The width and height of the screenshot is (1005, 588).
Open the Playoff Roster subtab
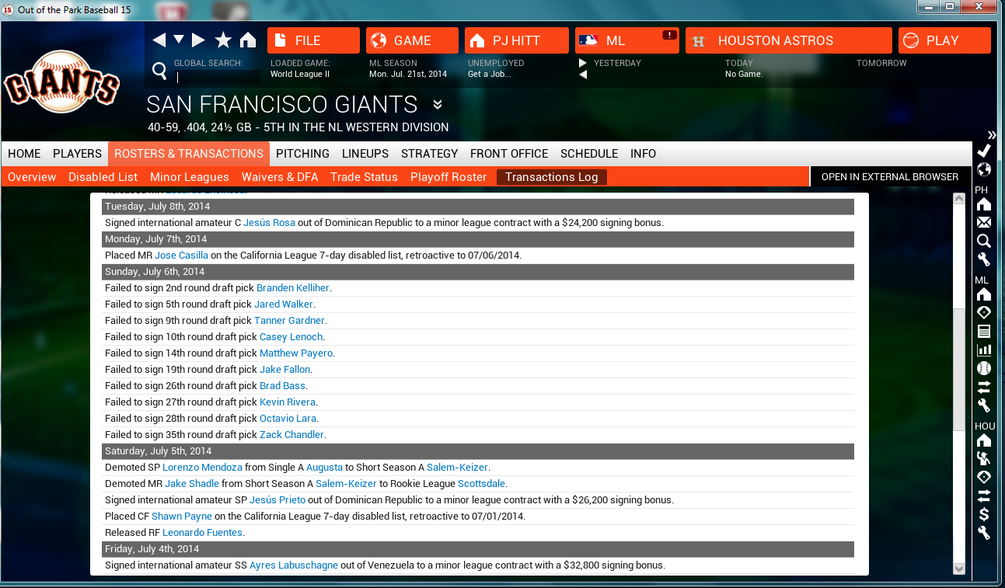[448, 177]
